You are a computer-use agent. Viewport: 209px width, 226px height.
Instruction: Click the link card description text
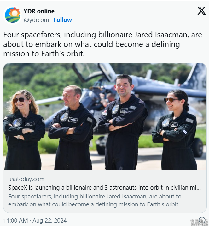click(x=95, y=200)
